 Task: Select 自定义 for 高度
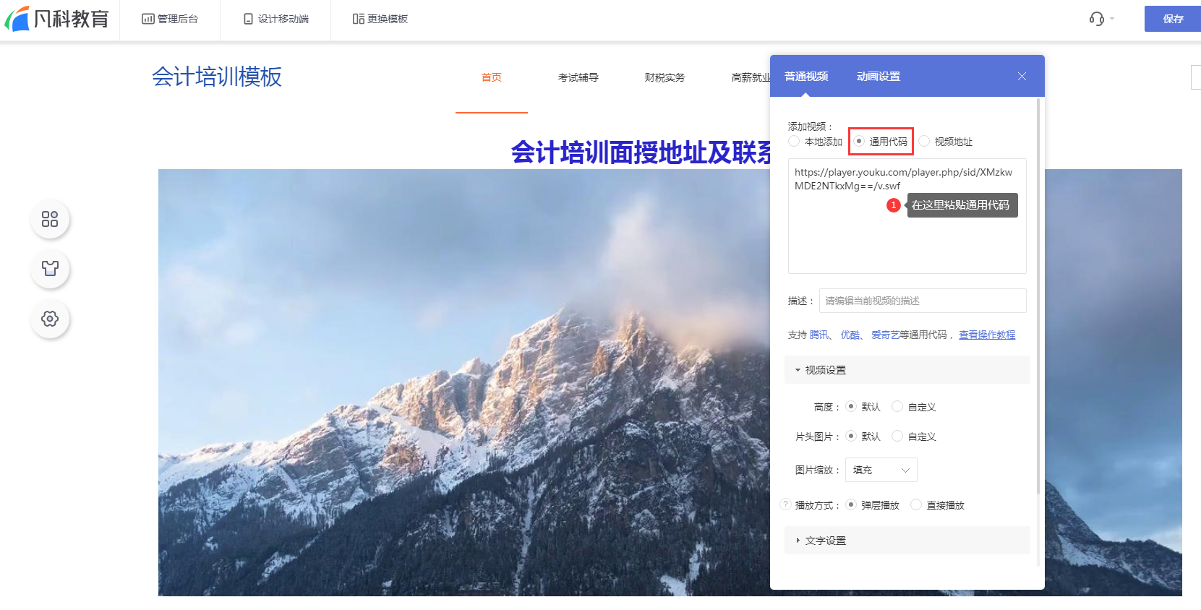click(897, 406)
